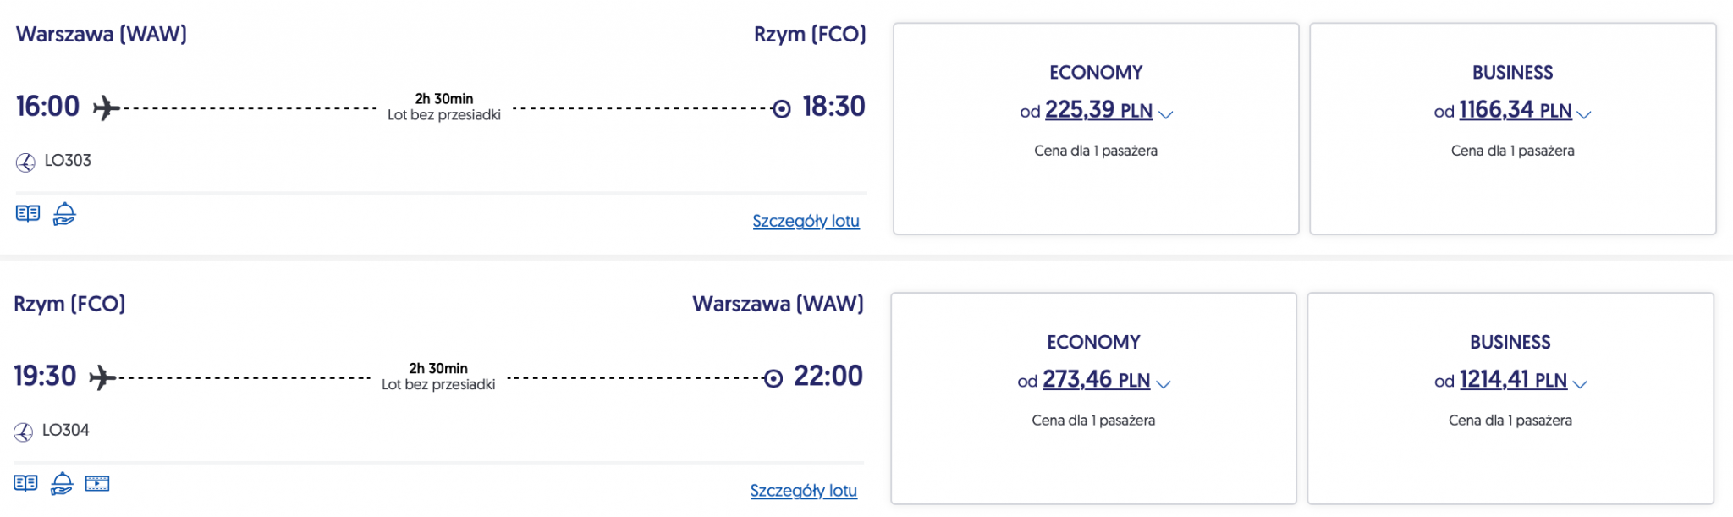This screenshot has width=1733, height=517.
Task: Click the newspaper icon under flight LO303
Action: pyautogui.click(x=28, y=213)
